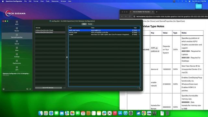Switch to Google Chrome in the dock
This screenshot has width=208, height=117.
(144, 113)
